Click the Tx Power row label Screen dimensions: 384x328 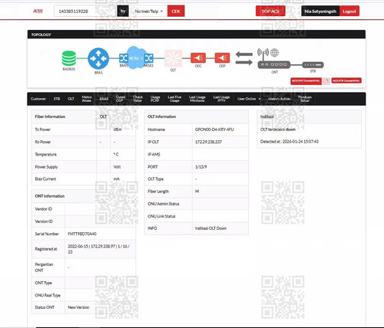42,130
